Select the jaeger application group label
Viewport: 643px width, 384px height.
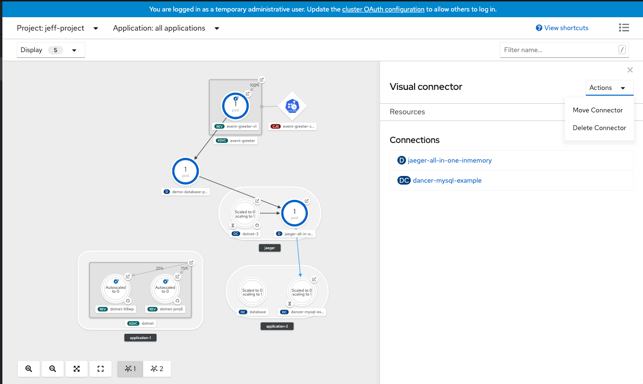(x=270, y=248)
